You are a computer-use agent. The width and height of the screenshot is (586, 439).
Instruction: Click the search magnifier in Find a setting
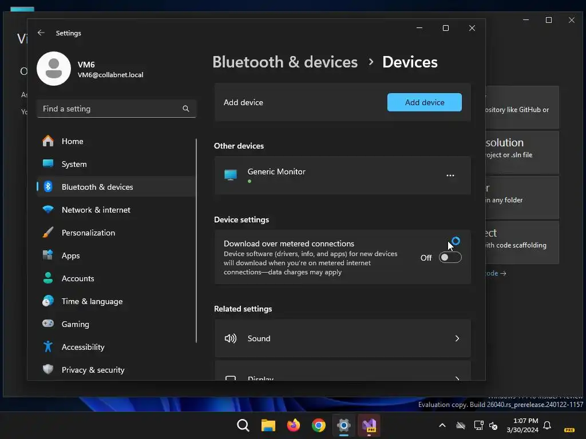(x=186, y=109)
